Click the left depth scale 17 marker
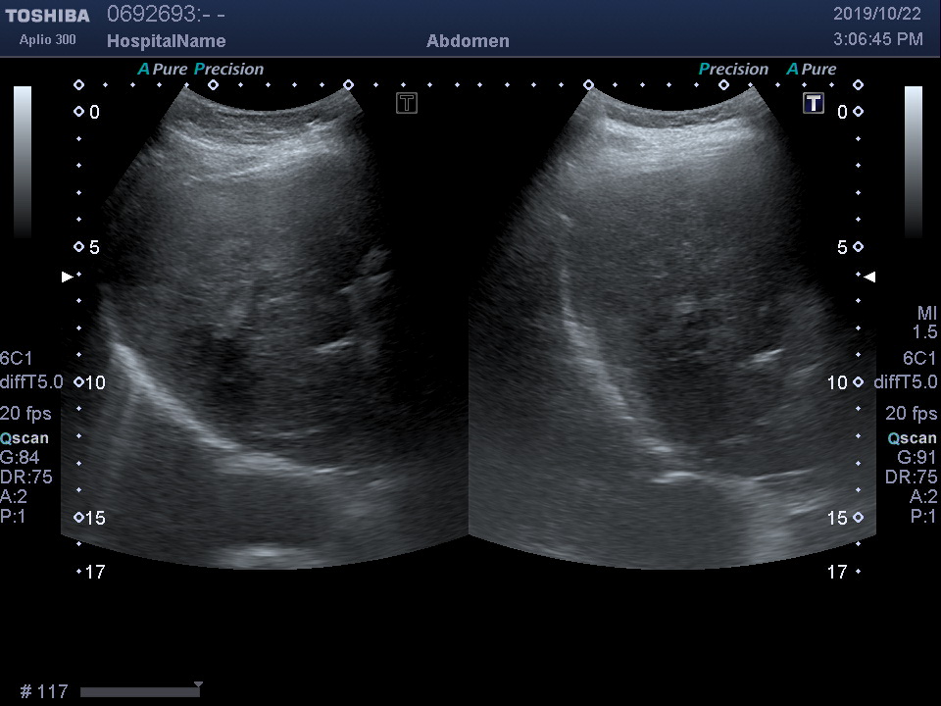This screenshot has height=706, width=941. coord(91,572)
